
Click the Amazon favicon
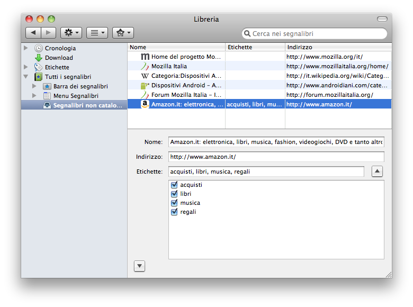pyautogui.click(x=145, y=104)
